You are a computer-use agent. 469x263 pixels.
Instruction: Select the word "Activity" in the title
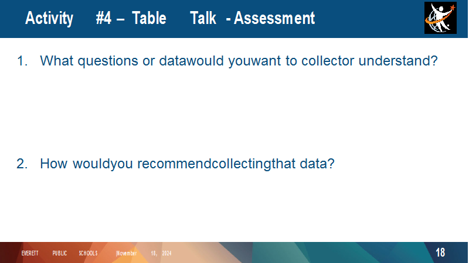click(49, 18)
